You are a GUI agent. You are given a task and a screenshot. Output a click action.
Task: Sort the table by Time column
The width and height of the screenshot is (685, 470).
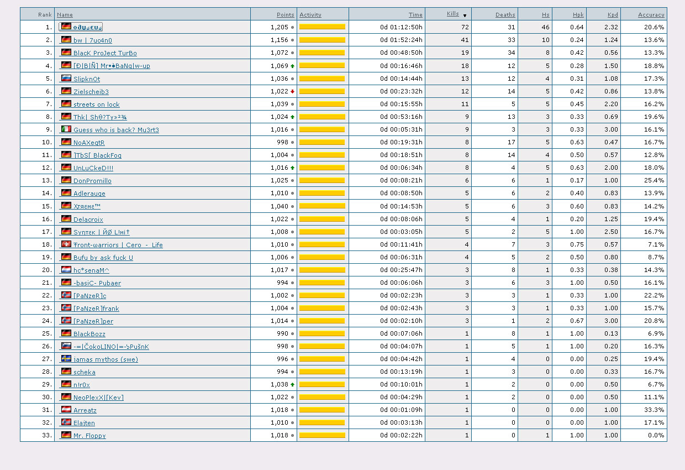pyautogui.click(x=415, y=15)
